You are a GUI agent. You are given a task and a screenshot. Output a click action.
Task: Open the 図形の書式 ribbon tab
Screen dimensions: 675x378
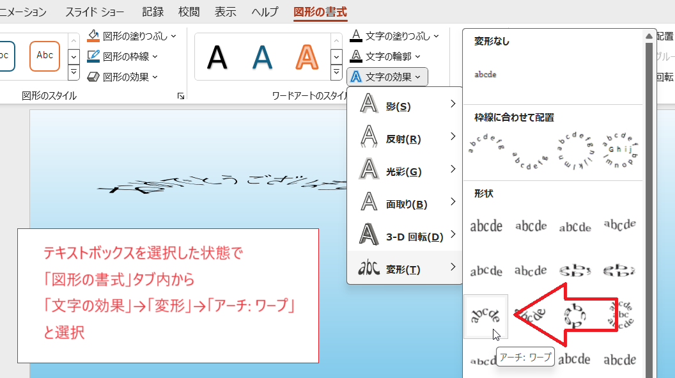click(x=320, y=12)
